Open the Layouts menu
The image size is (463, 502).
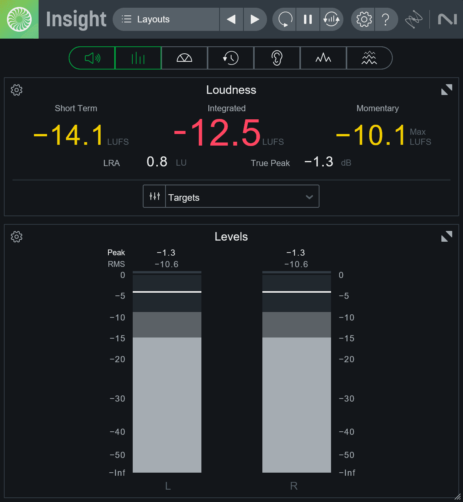pos(166,19)
